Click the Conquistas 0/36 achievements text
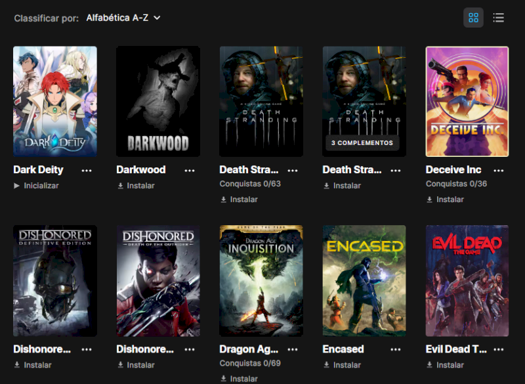The height and width of the screenshot is (384, 525). pos(456,184)
